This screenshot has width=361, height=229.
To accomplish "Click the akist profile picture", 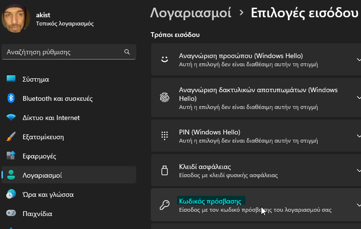I will (x=16, y=19).
